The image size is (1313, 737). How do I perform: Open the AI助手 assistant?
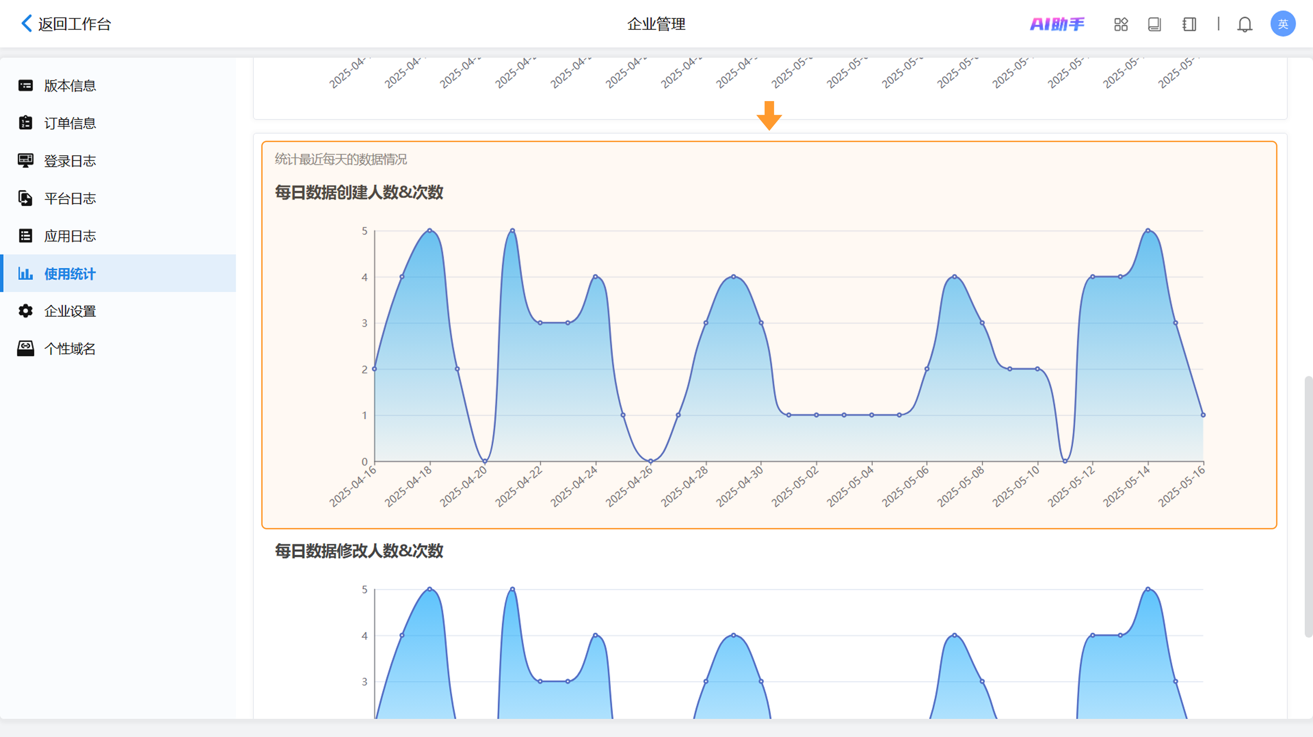pos(1057,24)
